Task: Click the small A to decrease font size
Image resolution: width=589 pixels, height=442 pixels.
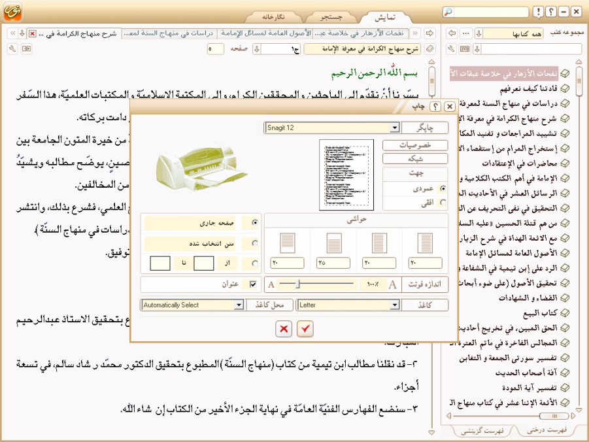Action: [271, 285]
